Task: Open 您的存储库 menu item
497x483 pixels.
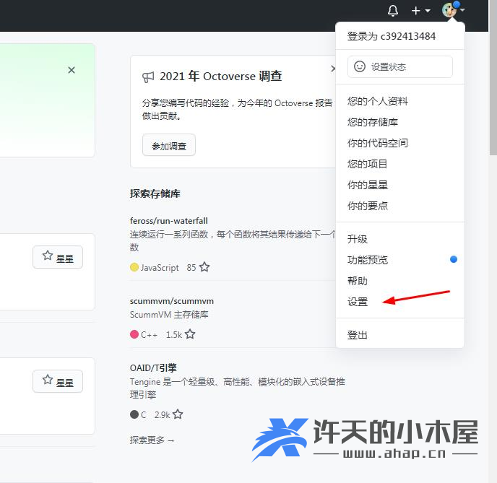Action: (373, 122)
